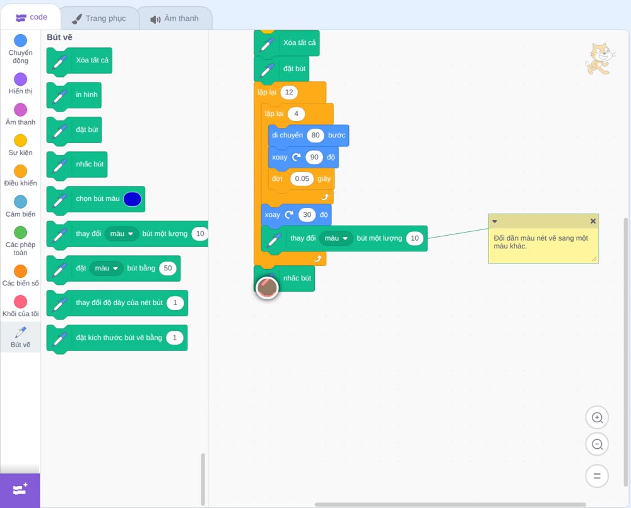631x508 pixels.
Task: Open màu dropdown in the đặt bút bằng block
Action: coord(106,268)
